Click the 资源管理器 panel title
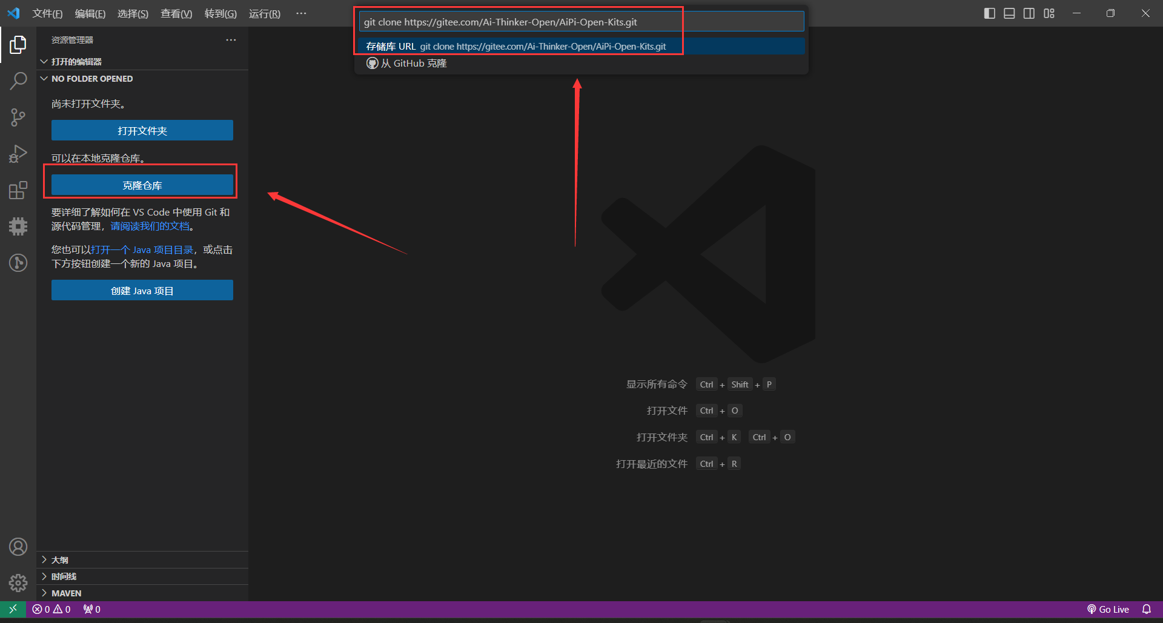This screenshot has height=623, width=1163. coord(72,40)
